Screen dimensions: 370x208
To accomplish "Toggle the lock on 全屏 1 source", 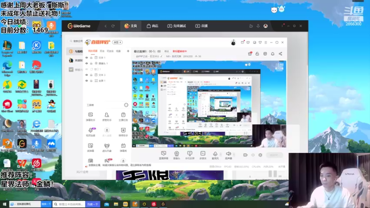I will [x=91, y=80].
